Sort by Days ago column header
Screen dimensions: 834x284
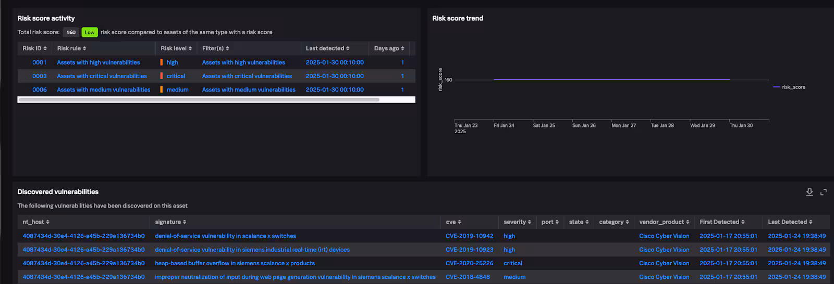389,48
